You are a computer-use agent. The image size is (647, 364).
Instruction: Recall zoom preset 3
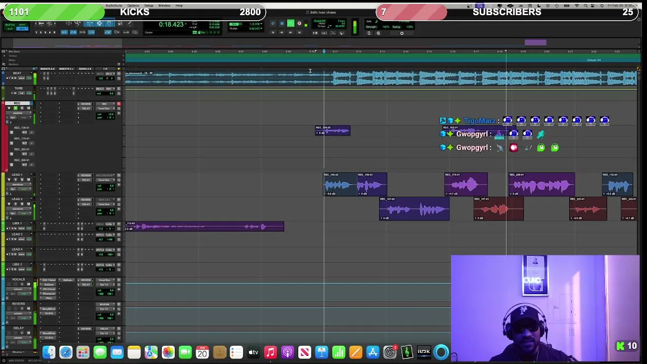45,32
